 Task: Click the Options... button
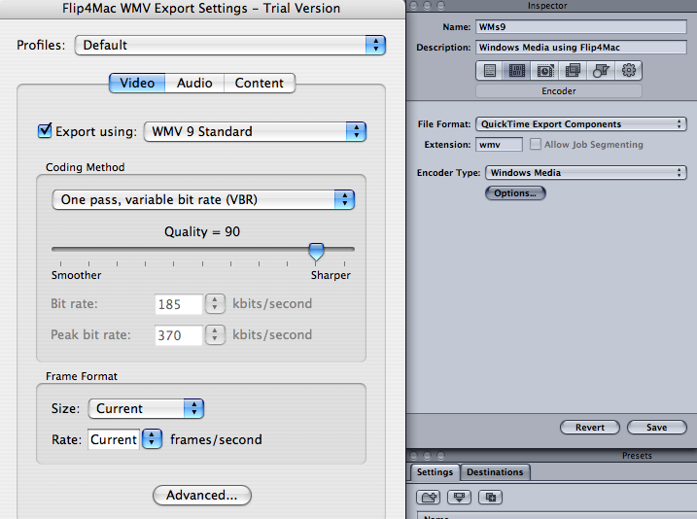[x=515, y=192]
